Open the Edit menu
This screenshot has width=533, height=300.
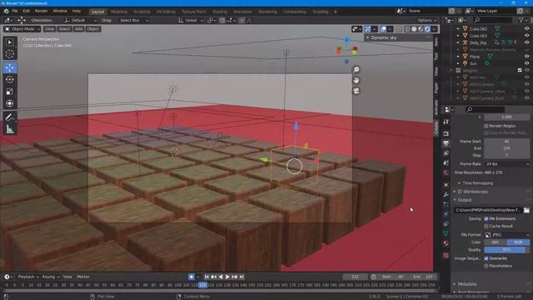coord(26,11)
